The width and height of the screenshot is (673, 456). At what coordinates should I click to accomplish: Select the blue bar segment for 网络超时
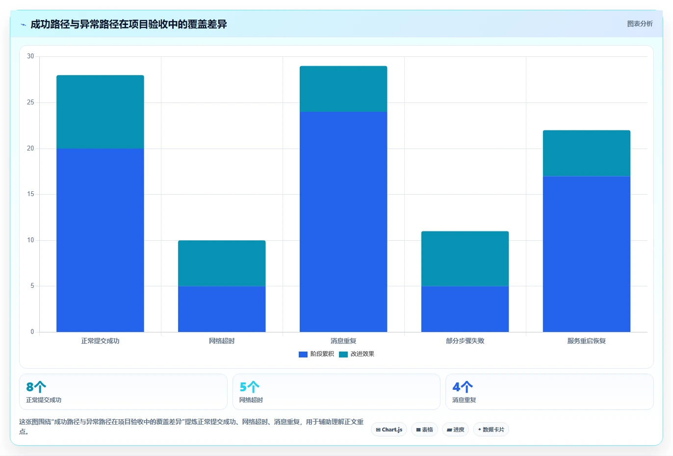click(x=222, y=309)
